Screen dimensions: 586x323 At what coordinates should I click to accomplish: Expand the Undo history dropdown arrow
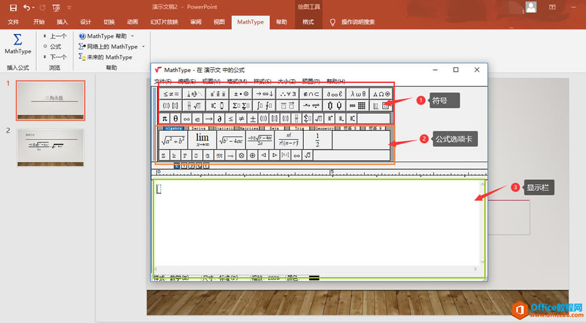33,7
